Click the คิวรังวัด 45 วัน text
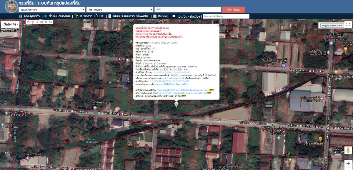This screenshot has width=353, height=170. [x=157, y=96]
